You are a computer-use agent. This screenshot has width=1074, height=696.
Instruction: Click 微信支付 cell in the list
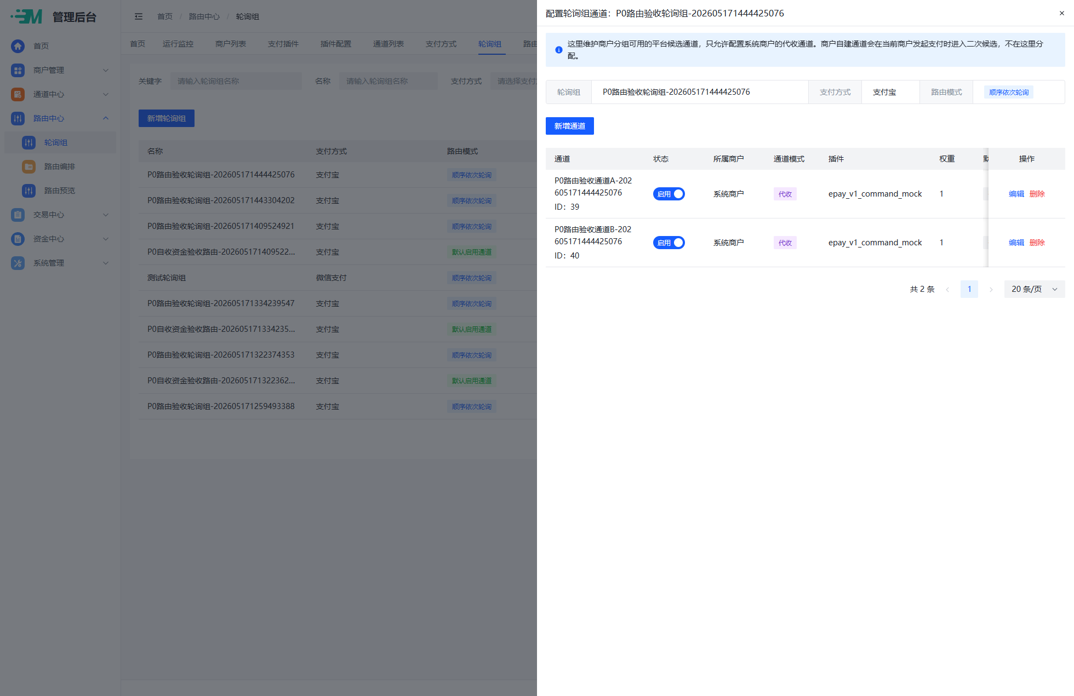332,278
